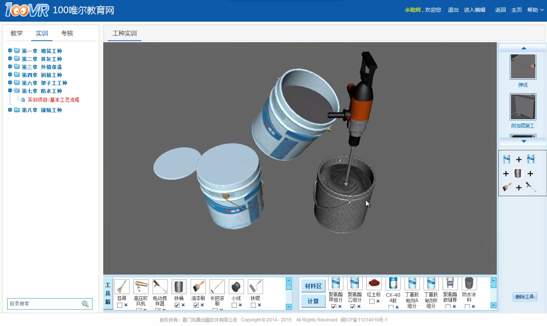Screen dimensions: 547x326
Task: Uncheck the 铁桶 tool checkbox
Action: click(x=177, y=305)
